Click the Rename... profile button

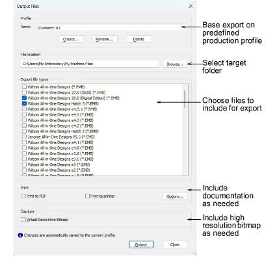(x=105, y=39)
